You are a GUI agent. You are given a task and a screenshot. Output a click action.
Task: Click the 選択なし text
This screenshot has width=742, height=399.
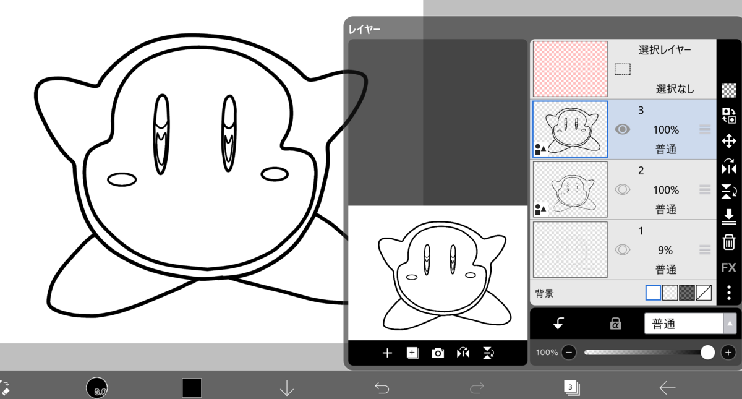(x=675, y=89)
